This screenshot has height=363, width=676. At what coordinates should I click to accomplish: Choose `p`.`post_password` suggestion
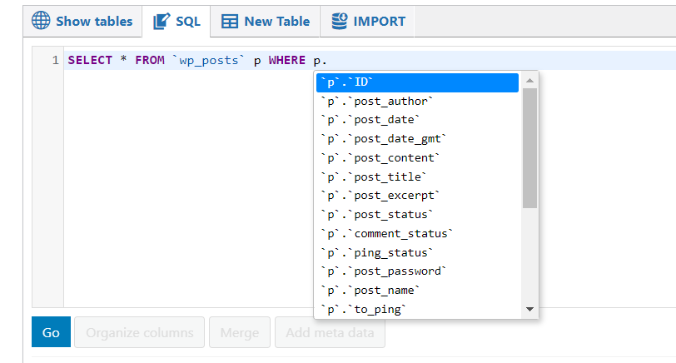(417, 271)
